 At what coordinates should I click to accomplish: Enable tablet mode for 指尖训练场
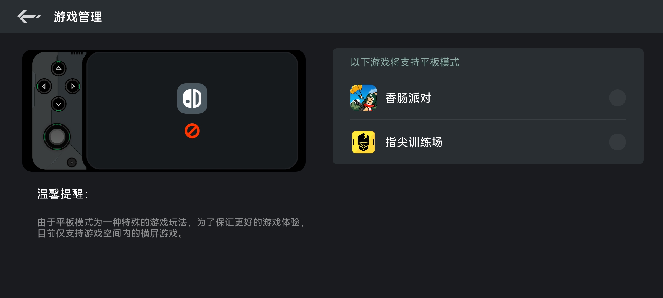(x=617, y=142)
